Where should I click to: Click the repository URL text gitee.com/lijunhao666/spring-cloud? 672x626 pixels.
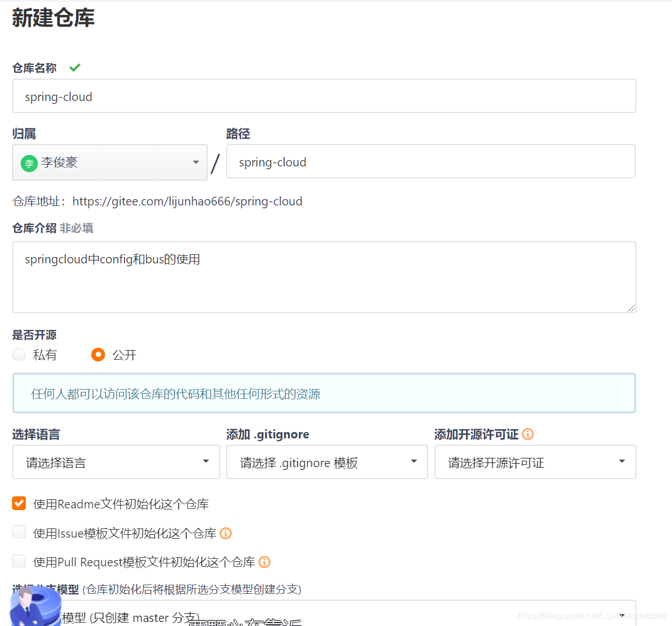tap(187, 201)
